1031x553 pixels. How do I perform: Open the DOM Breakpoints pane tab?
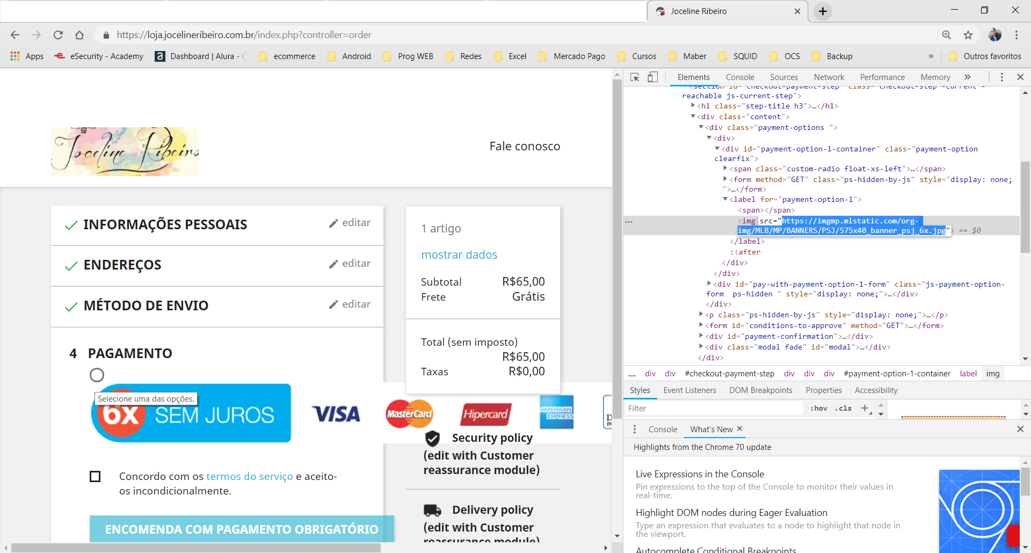pyautogui.click(x=761, y=390)
